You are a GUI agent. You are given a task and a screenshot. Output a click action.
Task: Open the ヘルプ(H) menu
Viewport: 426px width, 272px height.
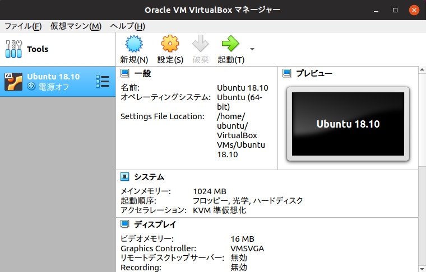pos(128,26)
